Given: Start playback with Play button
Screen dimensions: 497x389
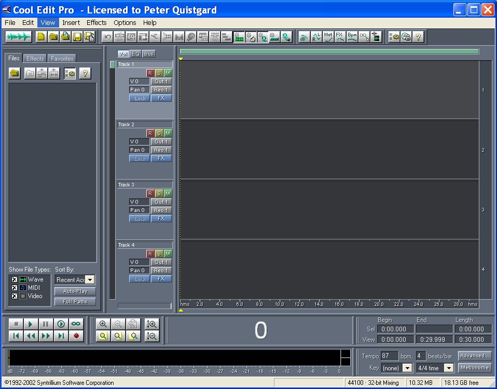Looking at the screenshot, I should (x=31, y=324).
